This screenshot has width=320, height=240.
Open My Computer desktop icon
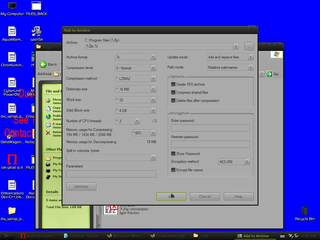pyautogui.click(x=12, y=8)
